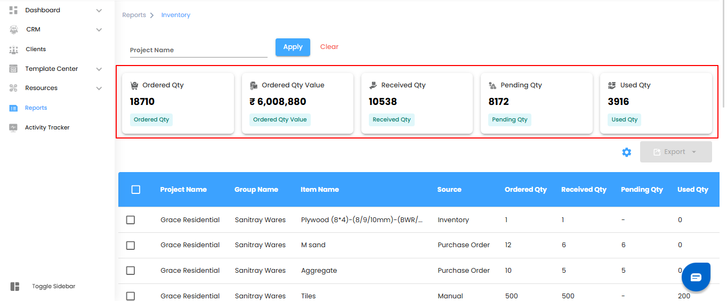Image resolution: width=727 pixels, height=301 pixels.
Task: Click the Received Qty hand icon
Action: 373,85
